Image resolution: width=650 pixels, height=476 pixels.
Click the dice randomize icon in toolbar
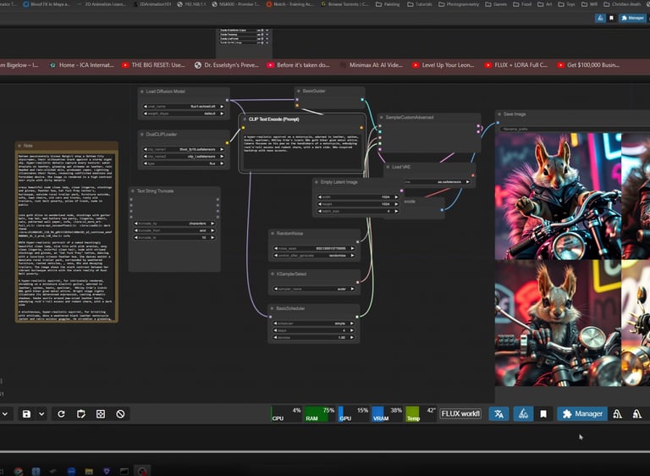[x=101, y=413]
